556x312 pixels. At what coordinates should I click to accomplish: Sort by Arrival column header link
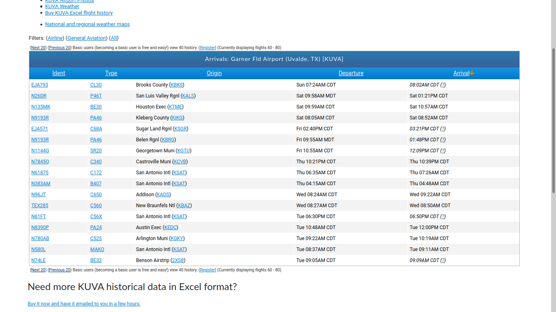coord(461,73)
